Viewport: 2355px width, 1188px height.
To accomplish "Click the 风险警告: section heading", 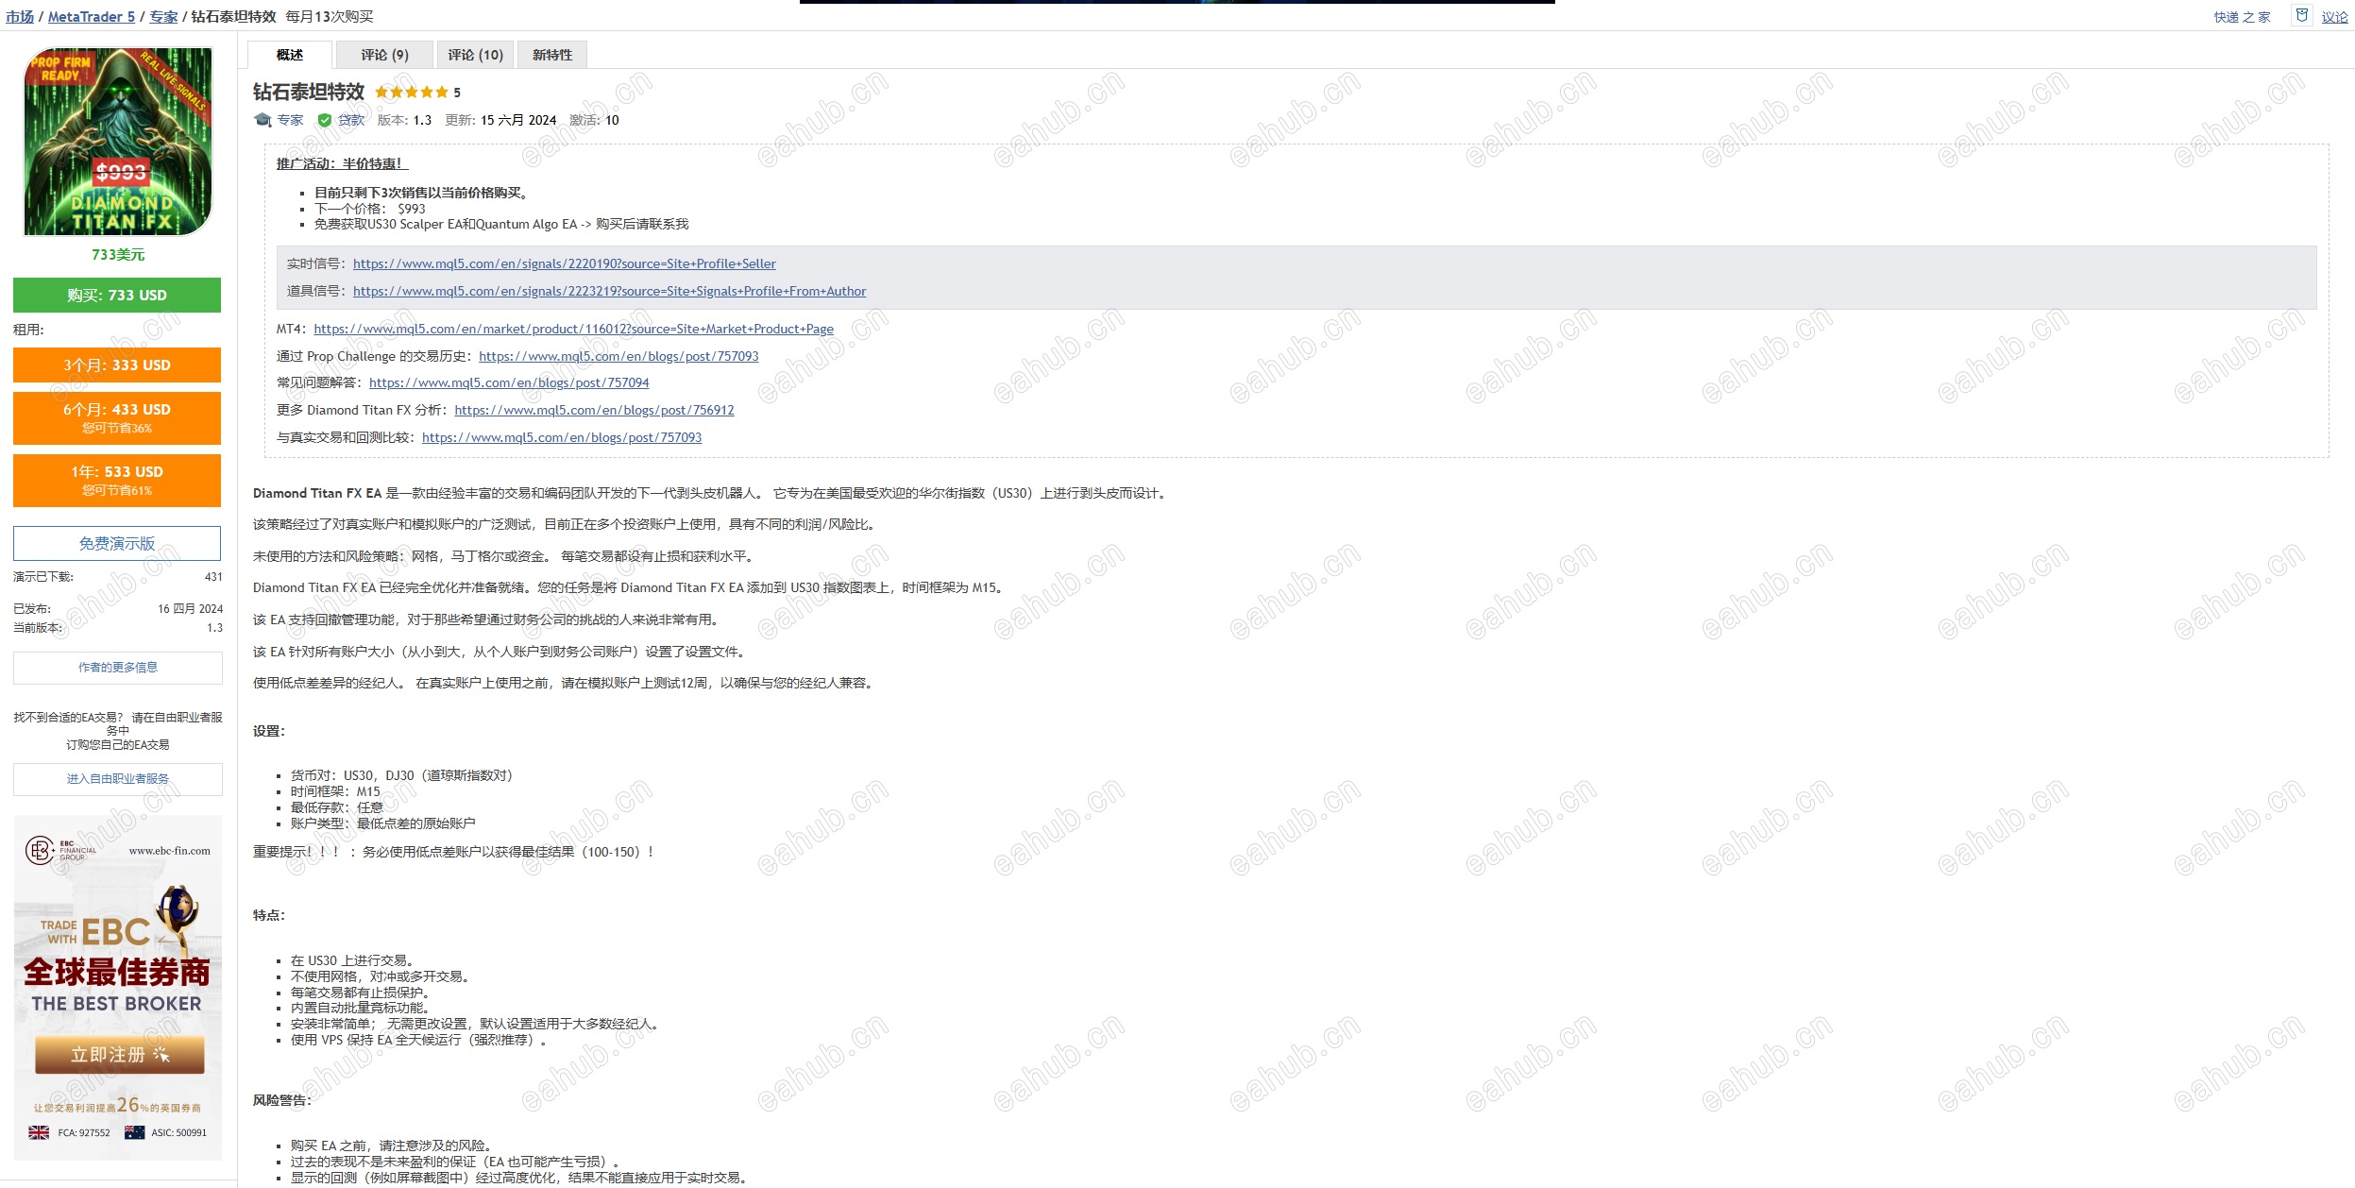I will pyautogui.click(x=281, y=1100).
